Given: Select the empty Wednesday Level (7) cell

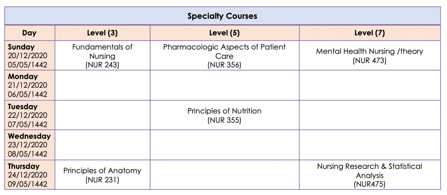Looking at the screenshot, I should tap(370, 145).
